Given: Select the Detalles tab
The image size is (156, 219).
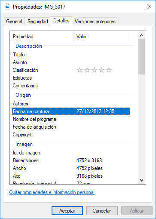Looking at the screenshot, I should pyautogui.click(x=61, y=21).
